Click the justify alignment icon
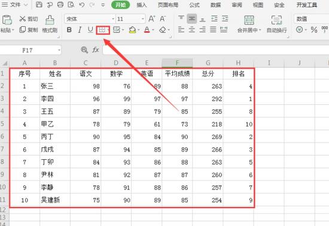 pos(213,29)
